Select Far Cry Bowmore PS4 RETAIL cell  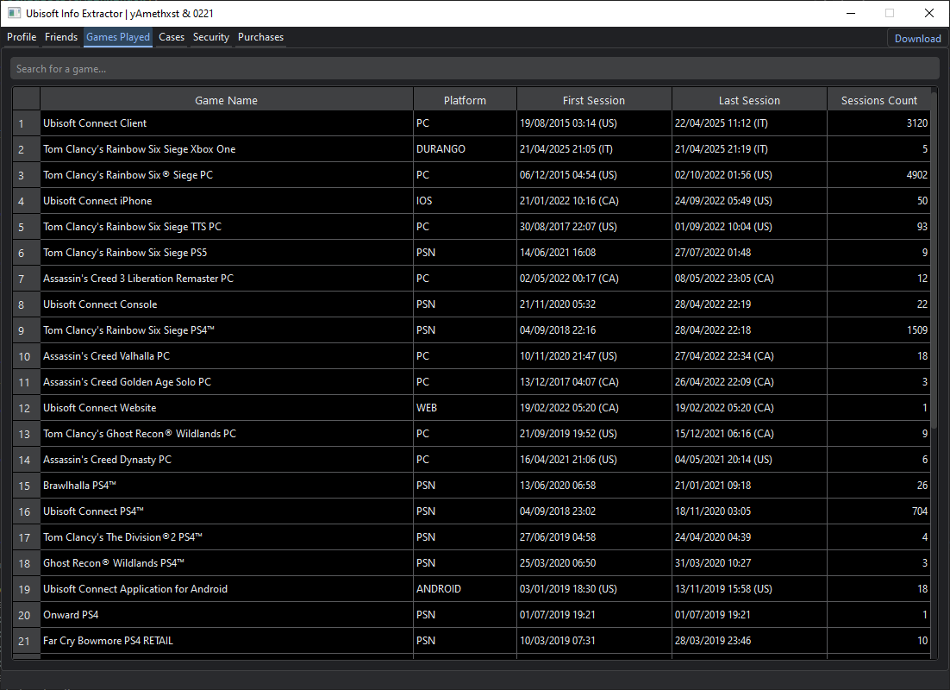coord(227,640)
